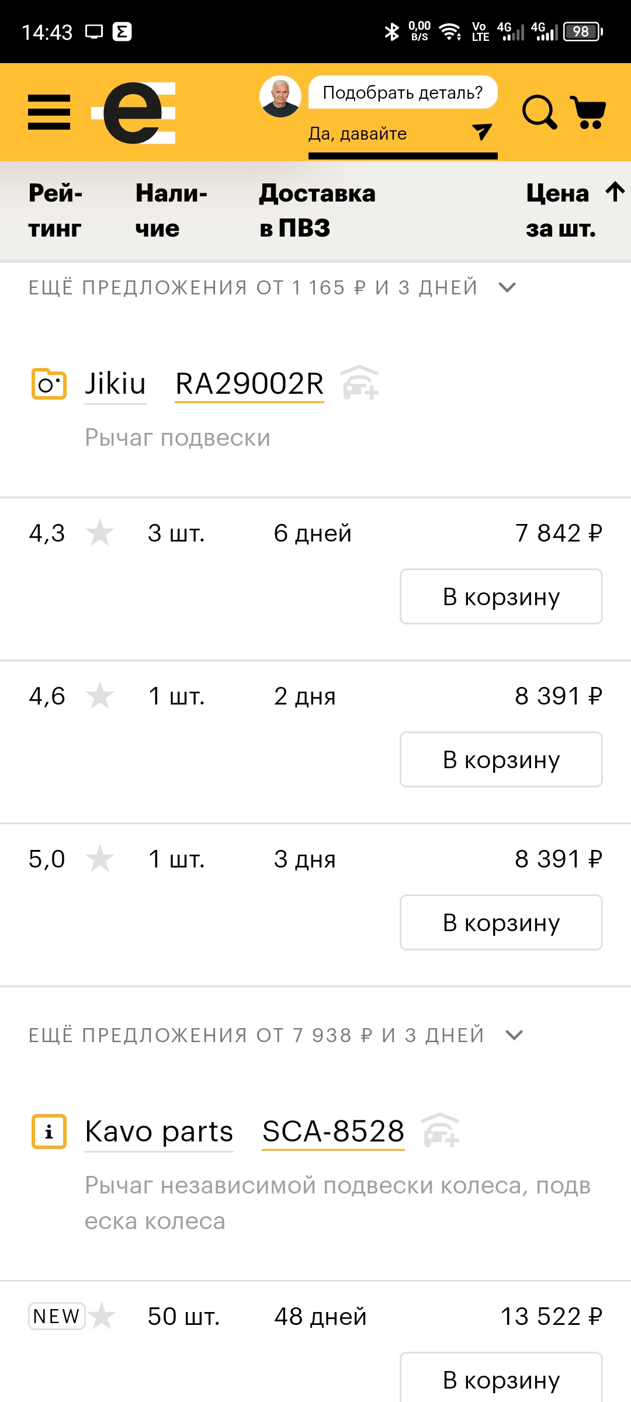Tap the send arrow icon
This screenshot has height=1402, width=631.
(481, 133)
